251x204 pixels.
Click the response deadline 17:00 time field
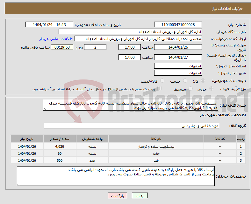(x=130, y=47)
